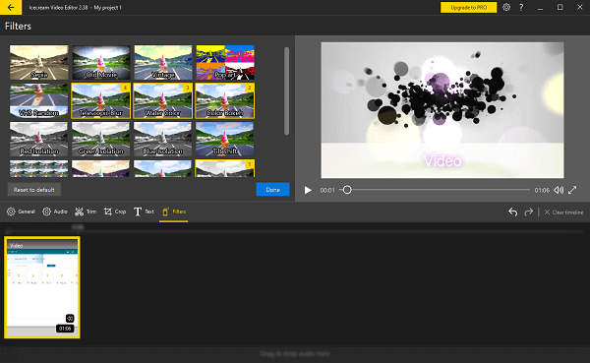590x363 pixels.
Task: Click the clip's audio speaker icon
Action: [70, 318]
